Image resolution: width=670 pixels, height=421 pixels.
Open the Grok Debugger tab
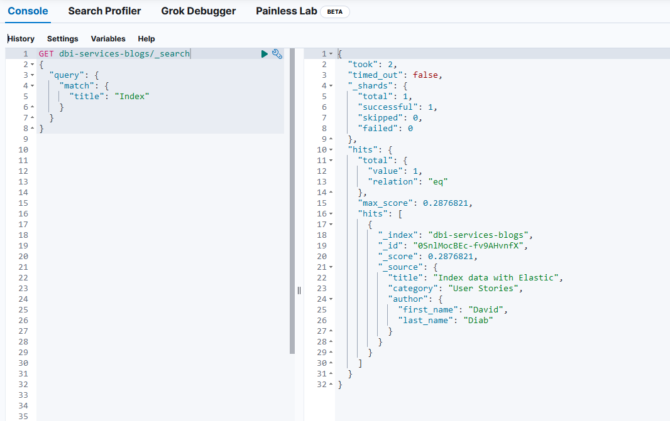(199, 11)
